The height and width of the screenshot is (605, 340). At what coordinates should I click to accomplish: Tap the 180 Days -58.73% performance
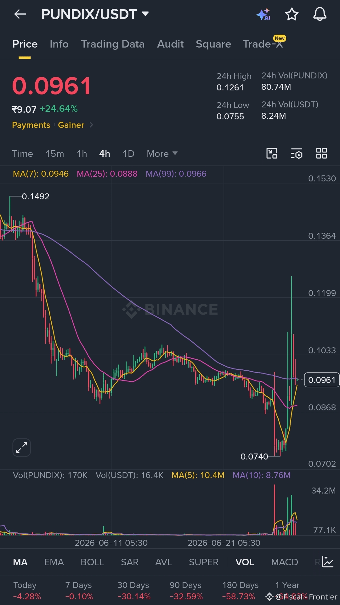pos(240,591)
